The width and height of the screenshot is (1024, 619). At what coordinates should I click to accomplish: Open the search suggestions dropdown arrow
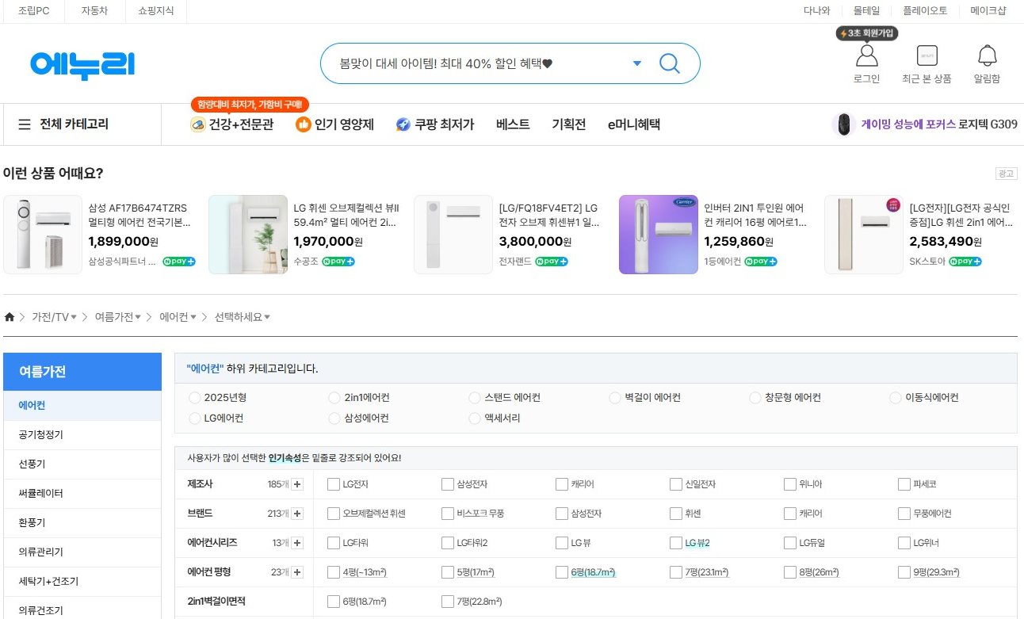pos(637,63)
